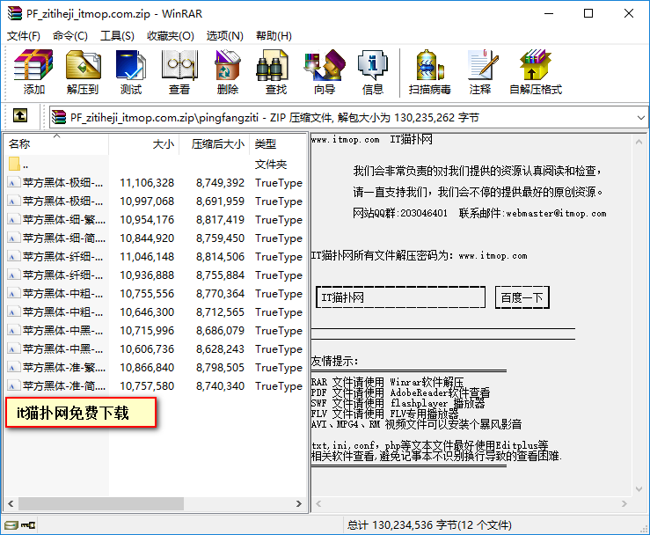Screen dimensions: 650x535
Task: Sort by Name (名称) column header
Action: coord(57,144)
